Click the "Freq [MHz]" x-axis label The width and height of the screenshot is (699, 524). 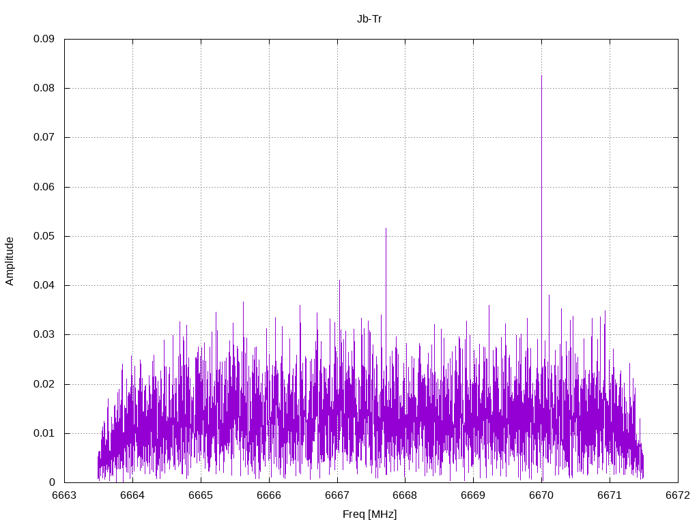click(x=369, y=514)
